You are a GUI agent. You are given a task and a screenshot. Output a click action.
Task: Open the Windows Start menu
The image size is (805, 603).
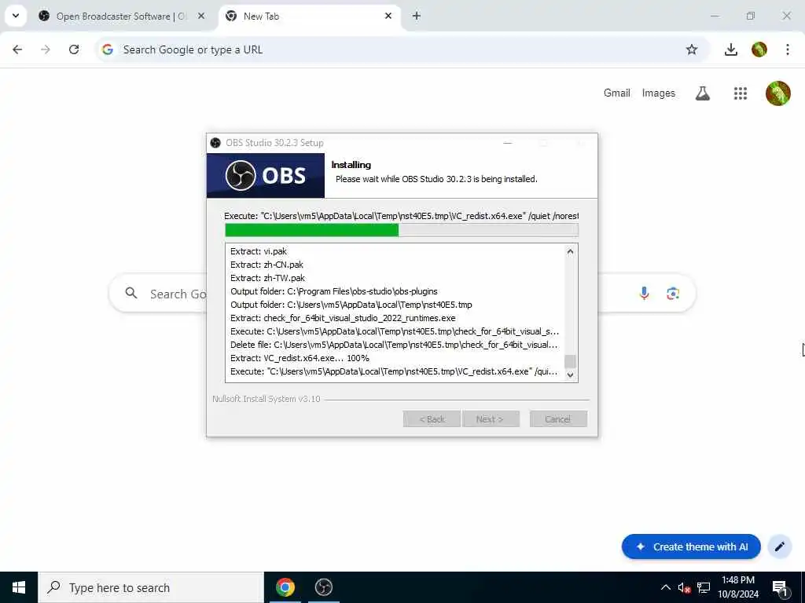tap(19, 587)
